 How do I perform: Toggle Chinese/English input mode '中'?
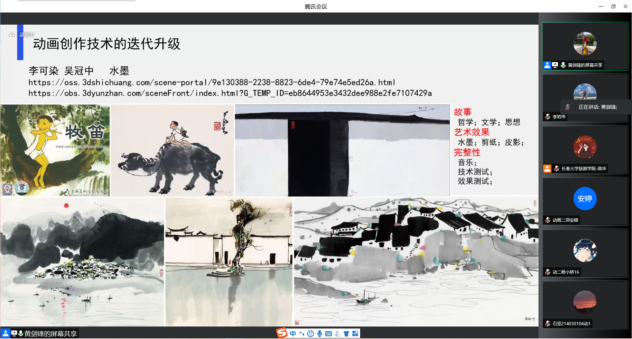click(x=293, y=333)
